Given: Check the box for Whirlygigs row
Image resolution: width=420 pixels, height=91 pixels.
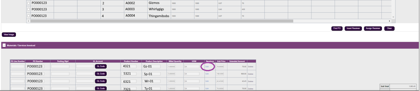Looking at the screenshot, I should pyautogui.click(x=28, y=9).
